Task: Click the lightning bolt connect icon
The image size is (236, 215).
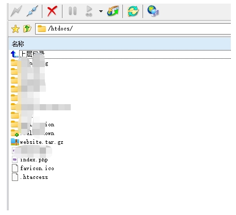Action: click(17, 11)
